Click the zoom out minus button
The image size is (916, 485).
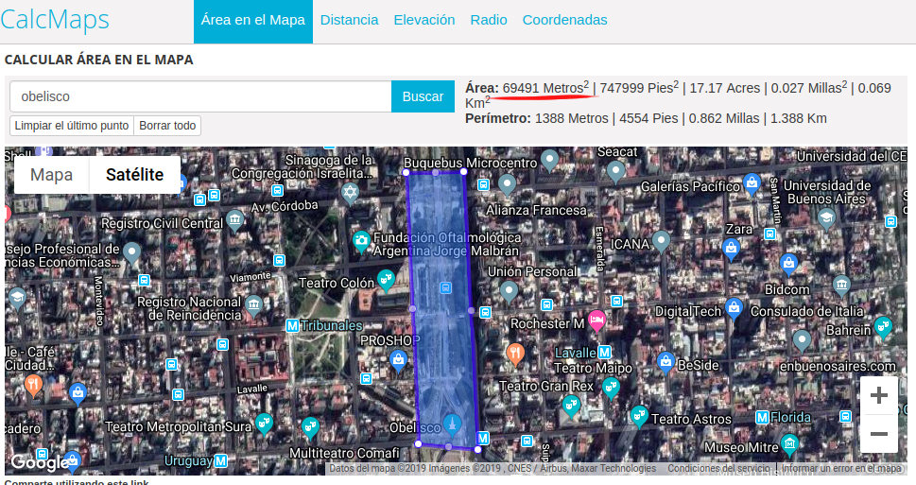coord(878,434)
